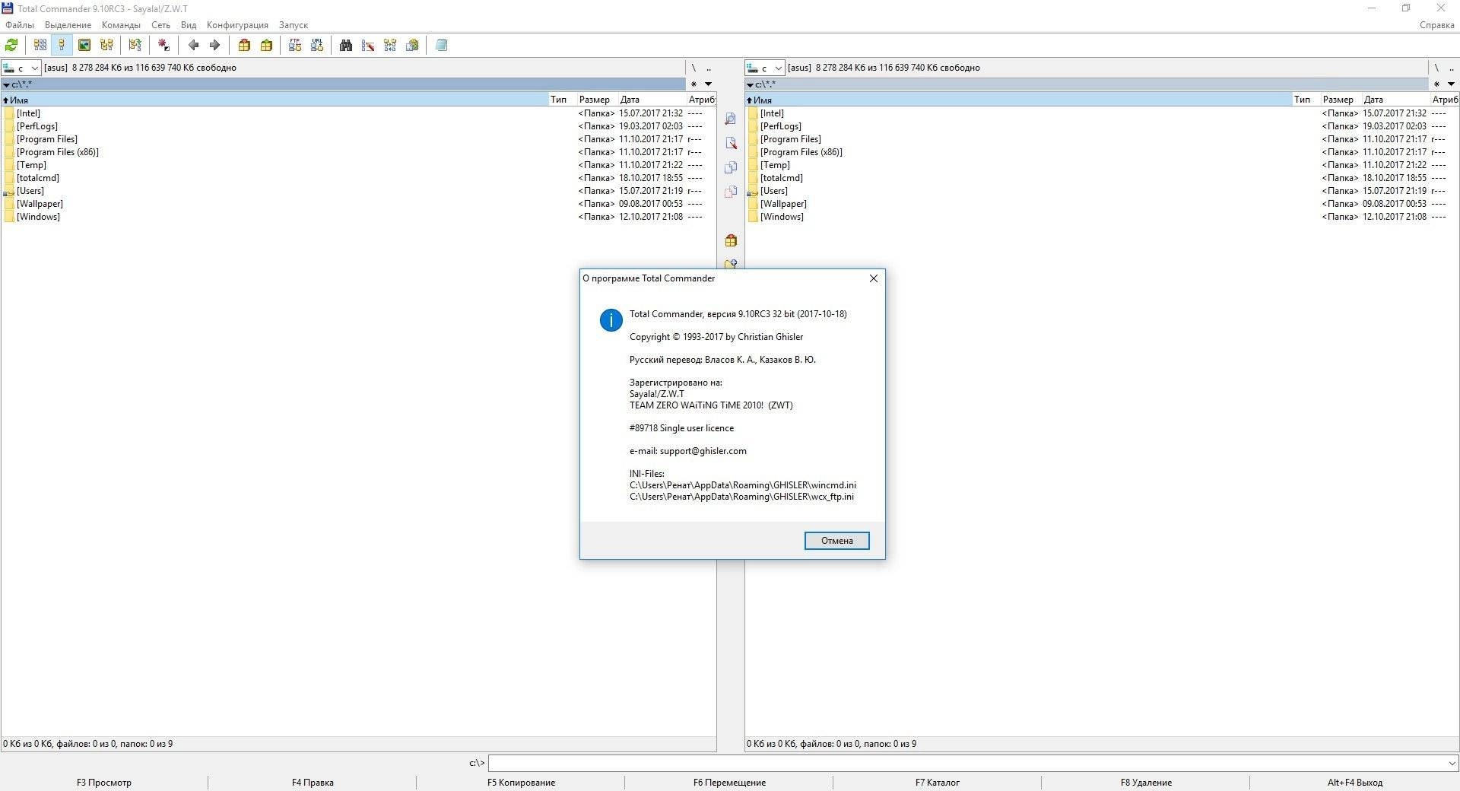Screen dimensions: 1460x791
Task: Open file search binoculars icon
Action: click(346, 46)
